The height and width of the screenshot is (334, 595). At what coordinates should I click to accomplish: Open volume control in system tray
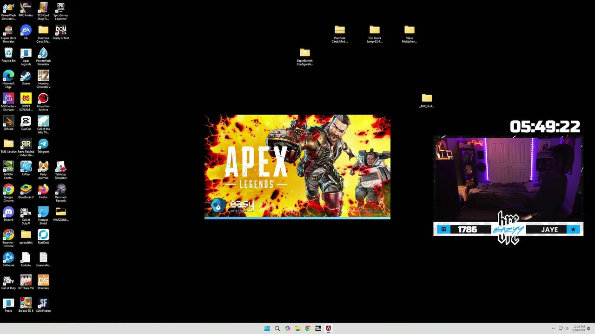(566, 328)
